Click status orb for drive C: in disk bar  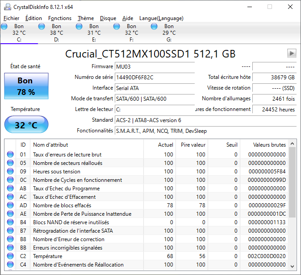pos(4,26)
